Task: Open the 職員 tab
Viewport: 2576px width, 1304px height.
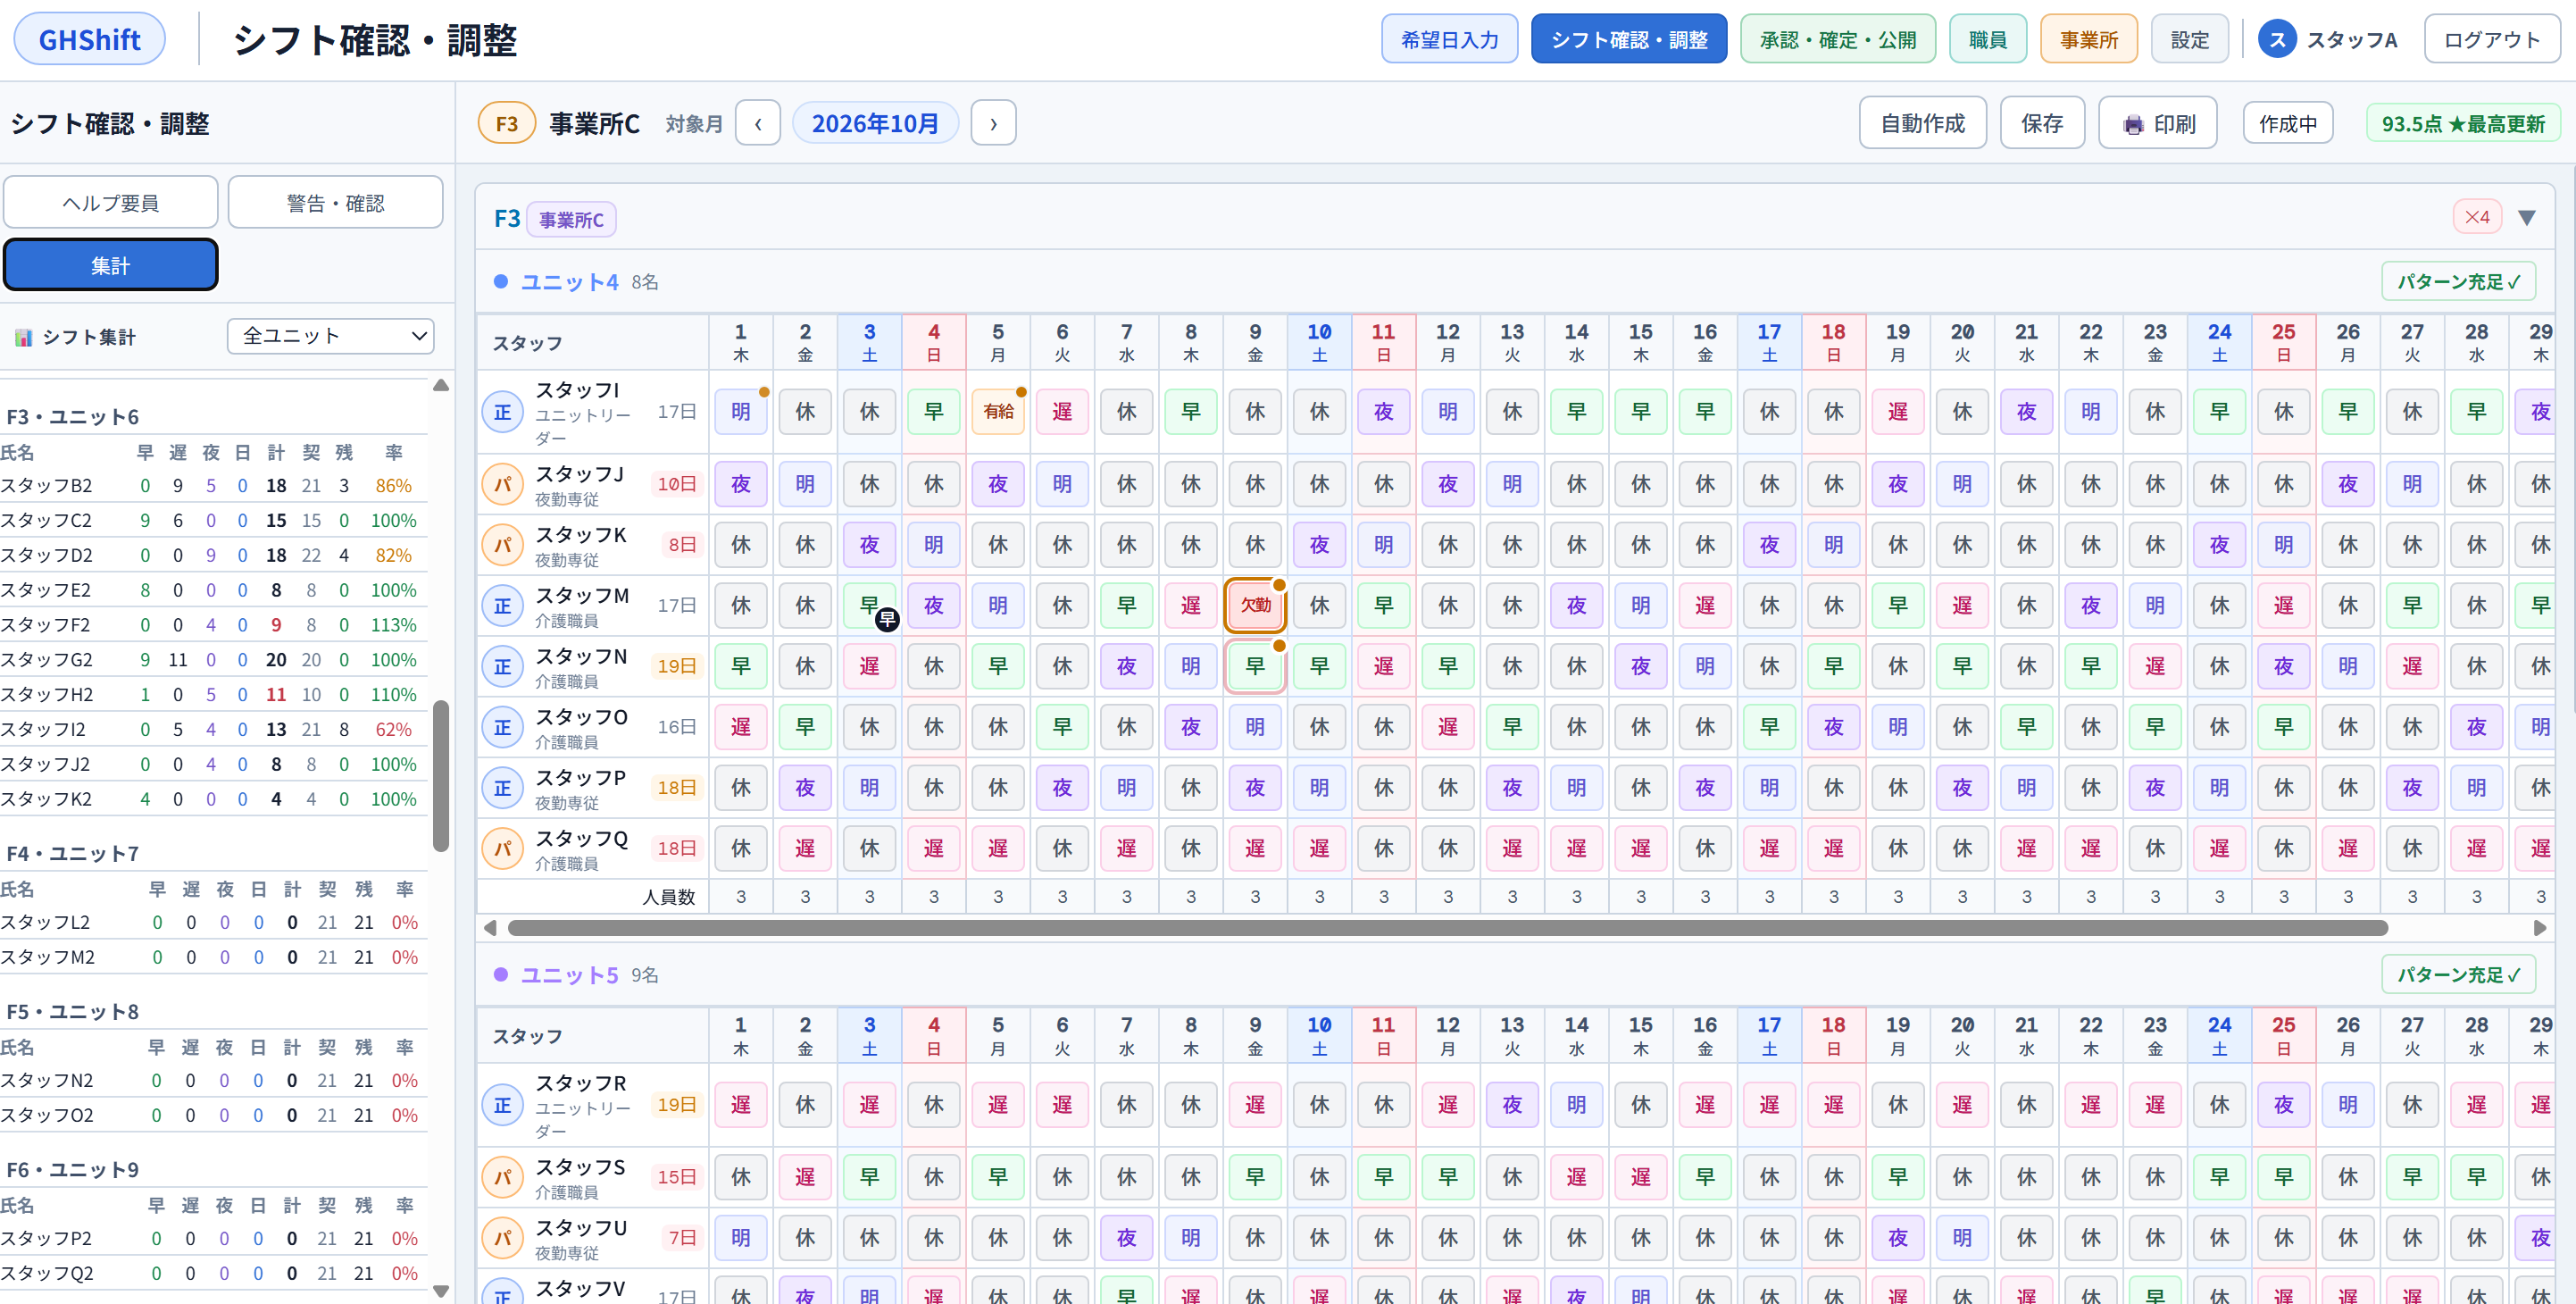Action: [x=1987, y=40]
